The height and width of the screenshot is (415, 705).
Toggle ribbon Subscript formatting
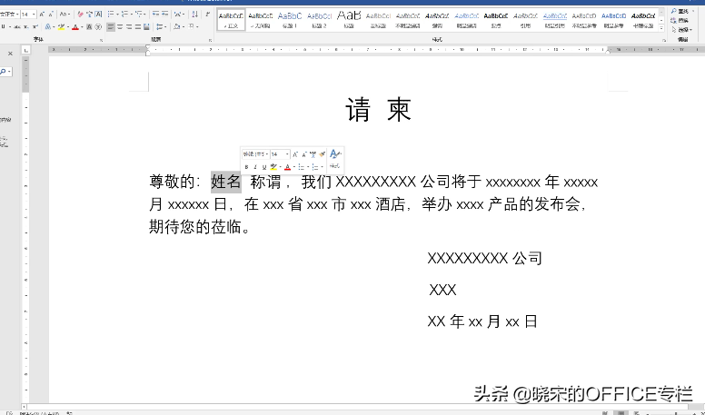point(25,27)
